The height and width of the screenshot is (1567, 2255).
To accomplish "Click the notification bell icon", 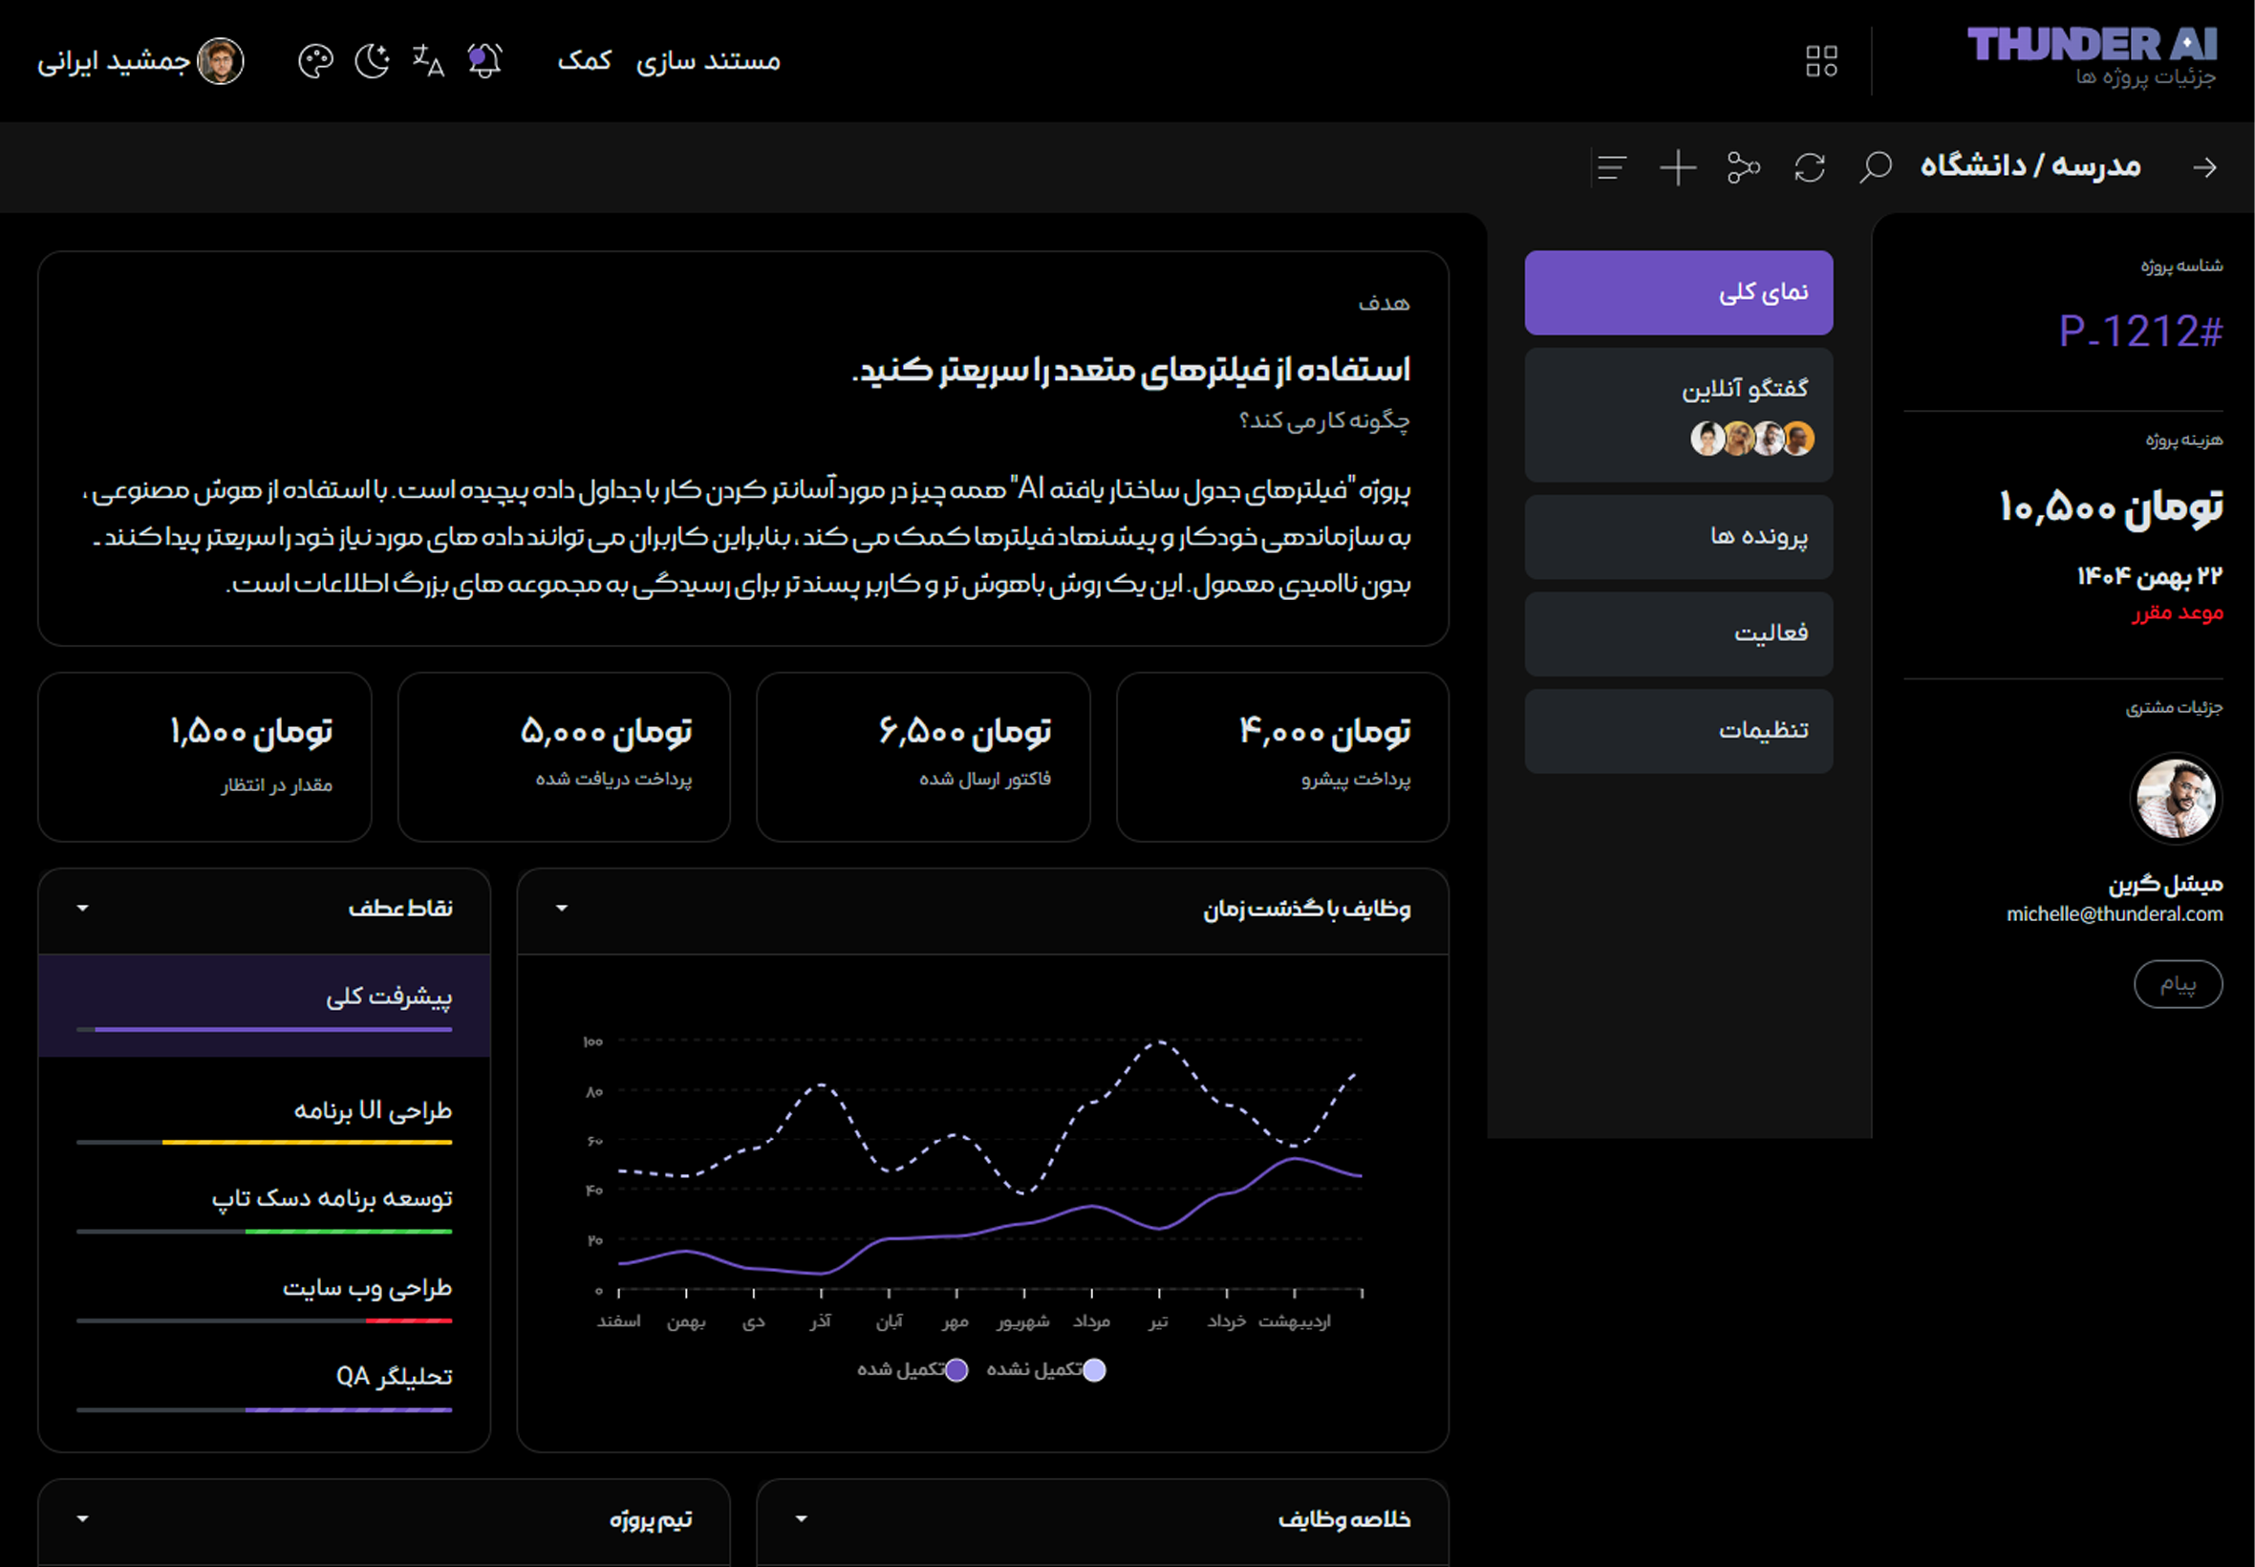I will tap(484, 62).
